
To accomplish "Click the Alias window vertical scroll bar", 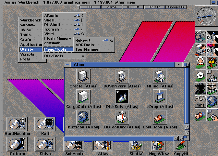I will pyautogui.click(x=187, y=96).
